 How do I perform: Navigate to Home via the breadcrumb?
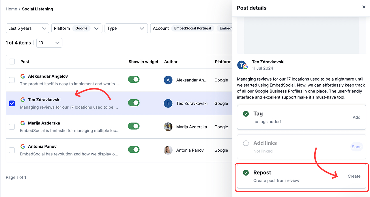pos(11,9)
